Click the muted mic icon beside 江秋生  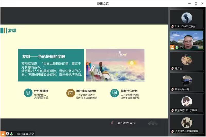pos(173,26)
